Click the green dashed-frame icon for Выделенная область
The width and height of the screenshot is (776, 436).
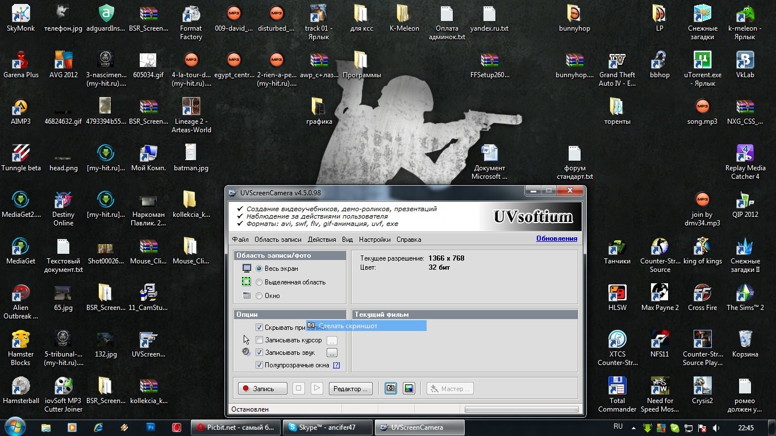pyautogui.click(x=247, y=282)
